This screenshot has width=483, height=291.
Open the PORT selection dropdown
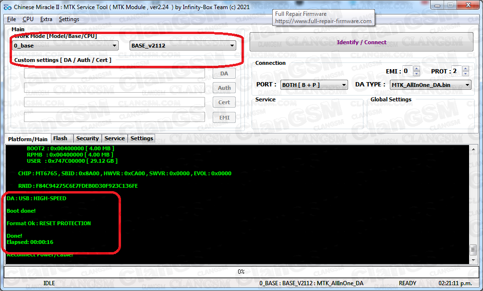pos(314,85)
